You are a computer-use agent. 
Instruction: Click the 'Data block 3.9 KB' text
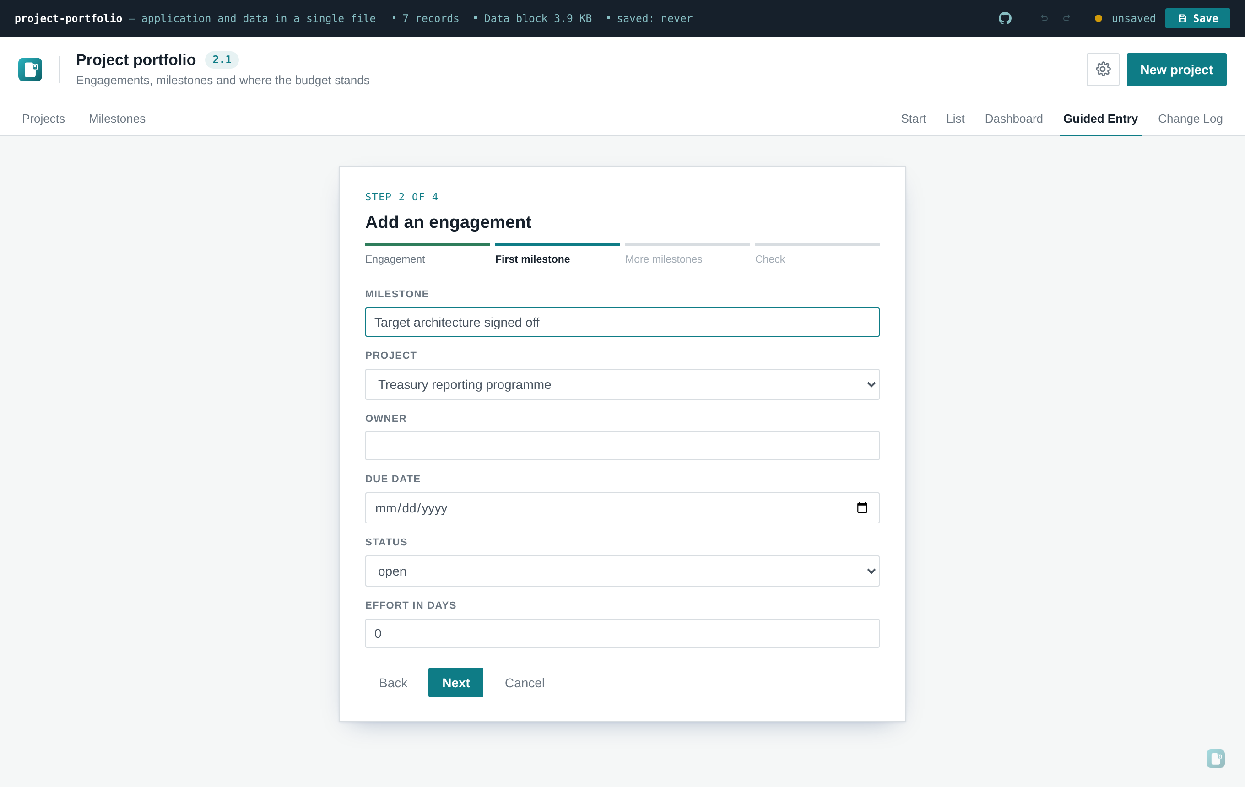tap(538, 19)
